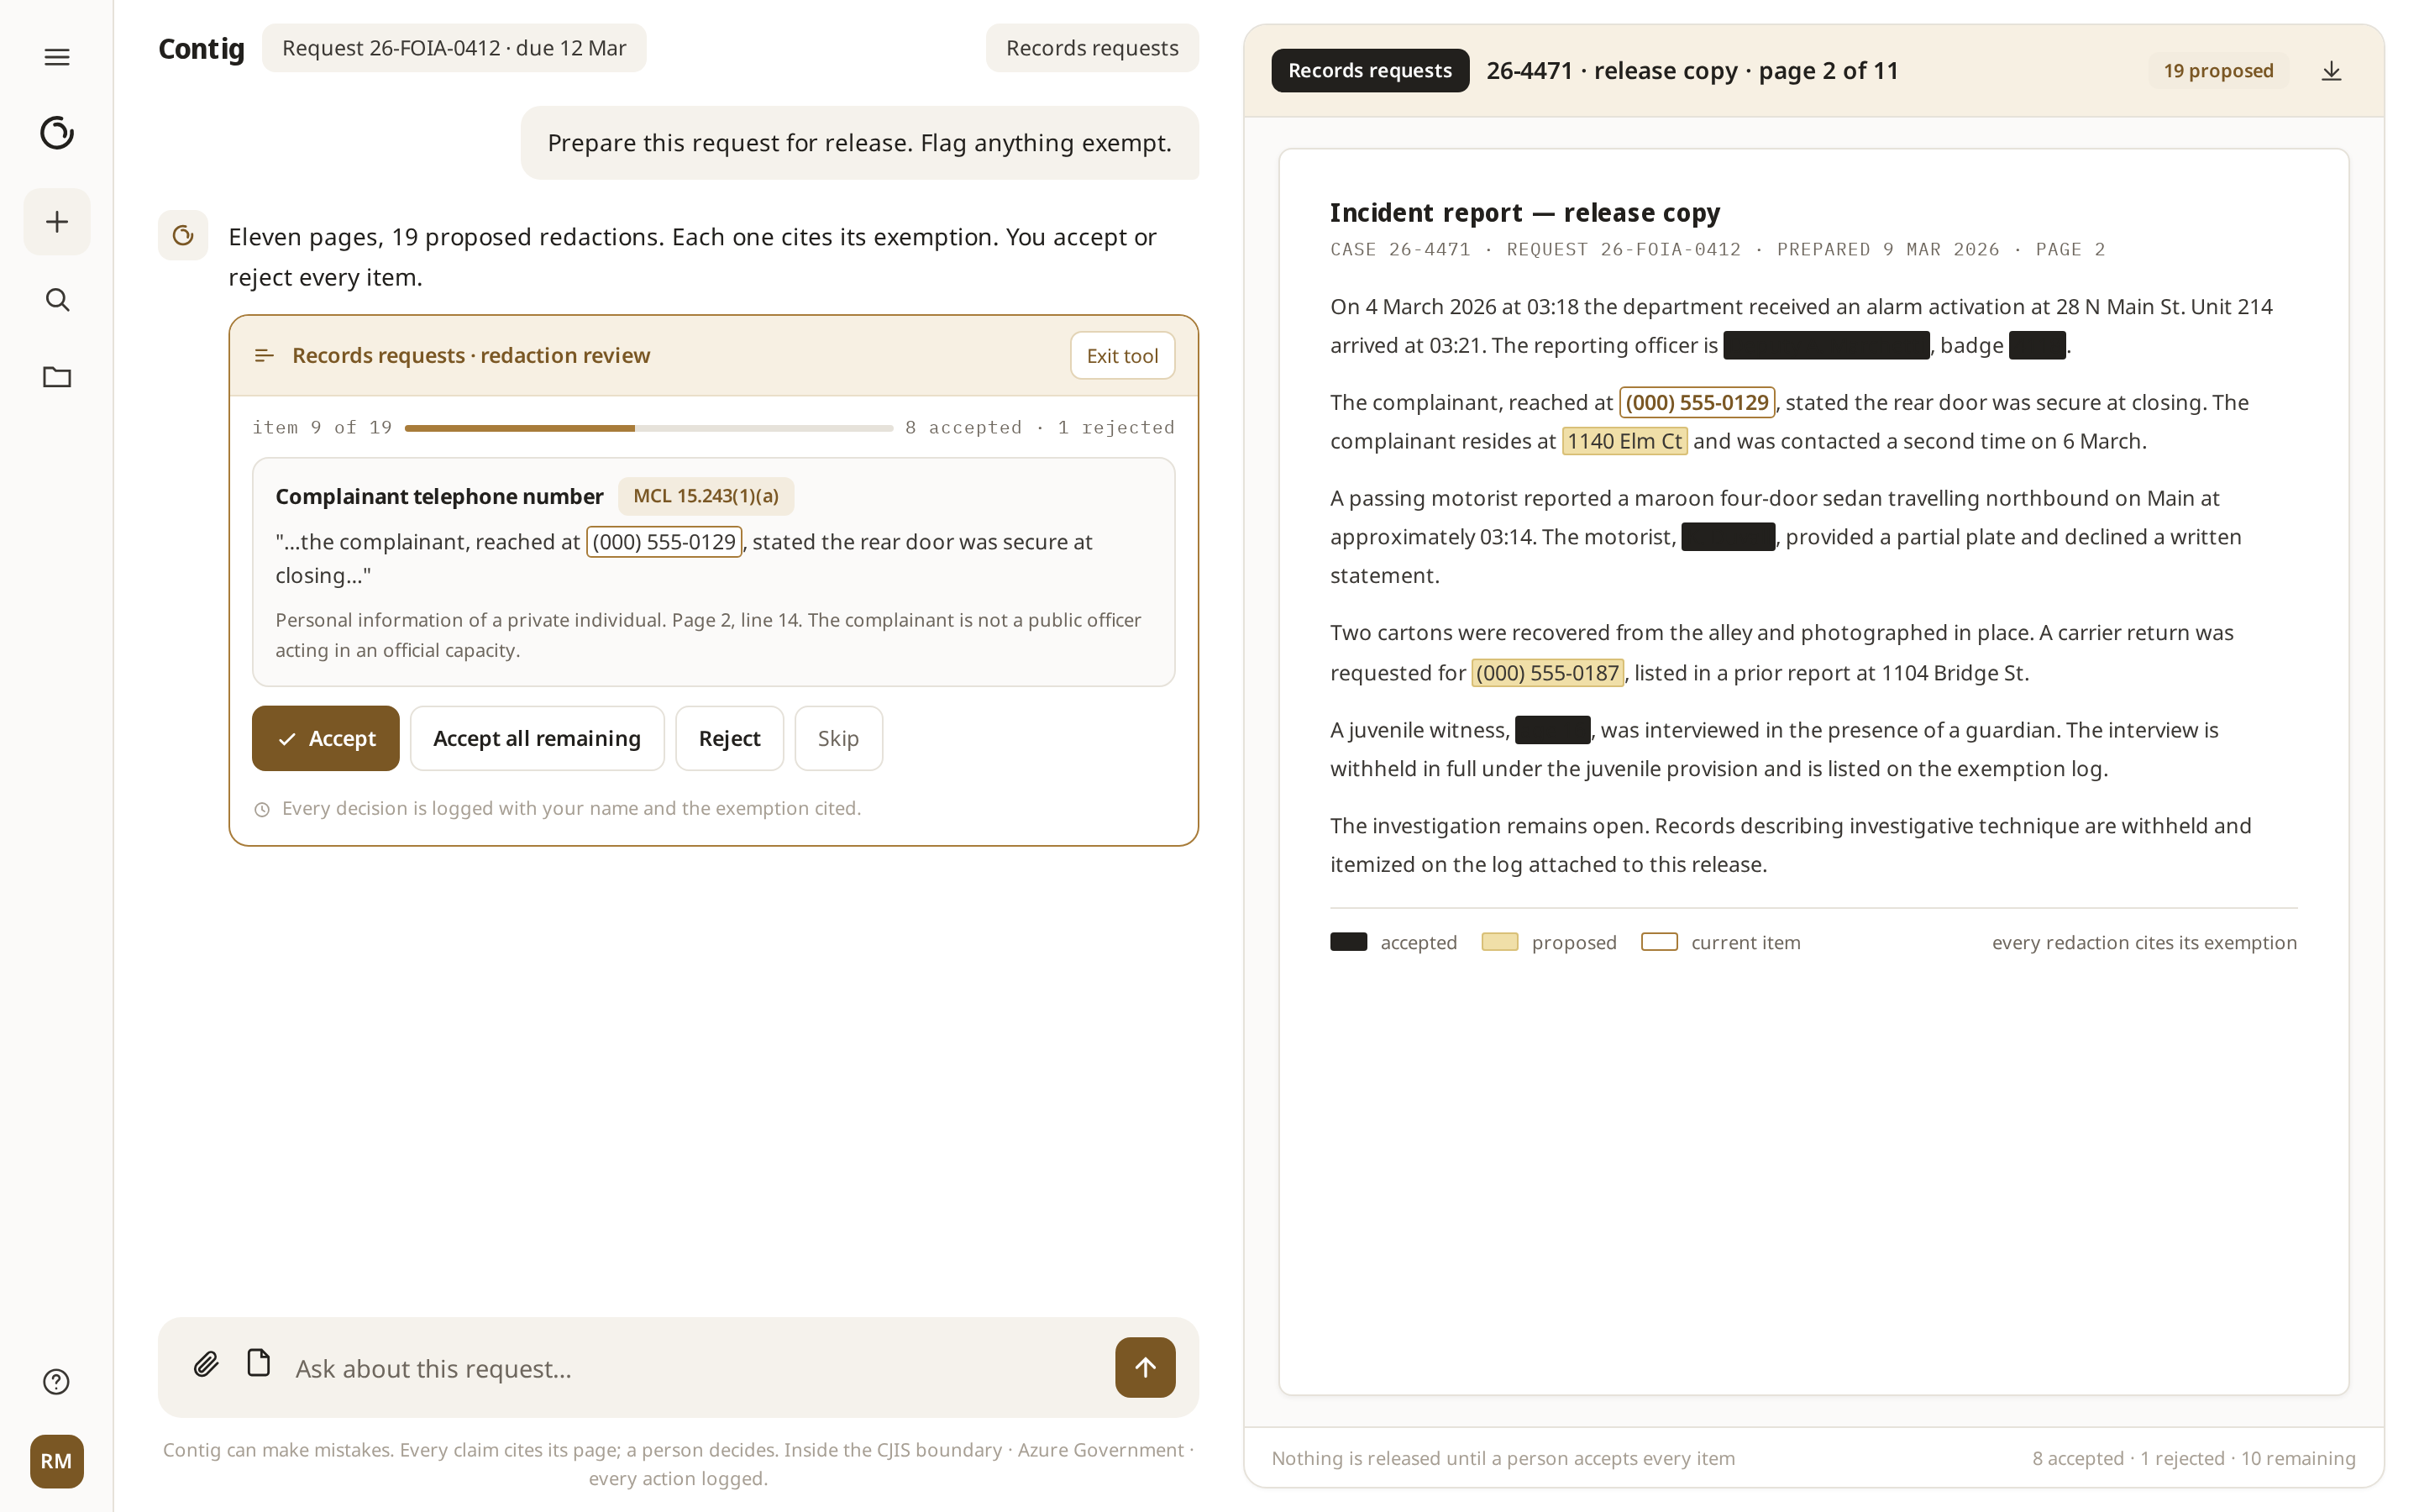
Task: Open the folder icon in sidebar
Action: coord(57,377)
